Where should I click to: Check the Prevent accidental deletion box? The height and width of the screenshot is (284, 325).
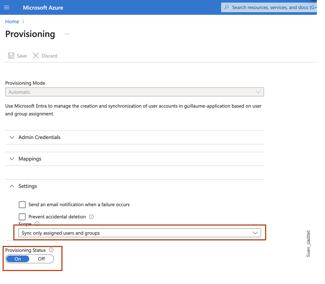[22, 217]
